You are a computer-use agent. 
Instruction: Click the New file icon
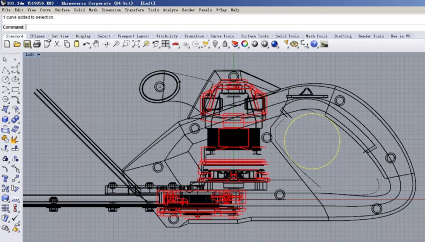pos(8,44)
